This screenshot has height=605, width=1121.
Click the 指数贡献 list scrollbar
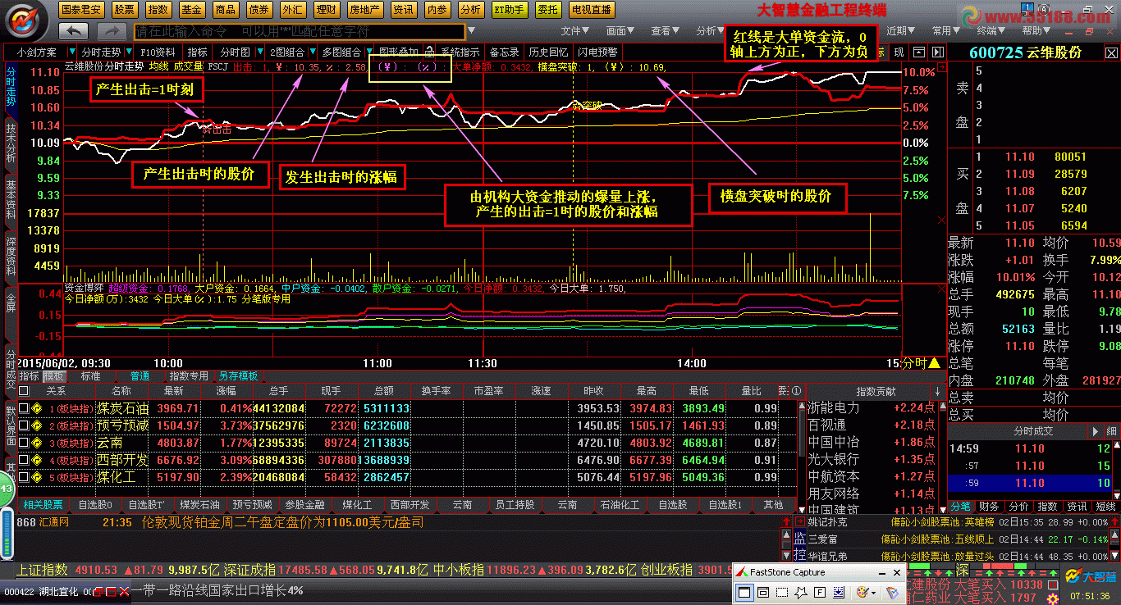(941, 457)
